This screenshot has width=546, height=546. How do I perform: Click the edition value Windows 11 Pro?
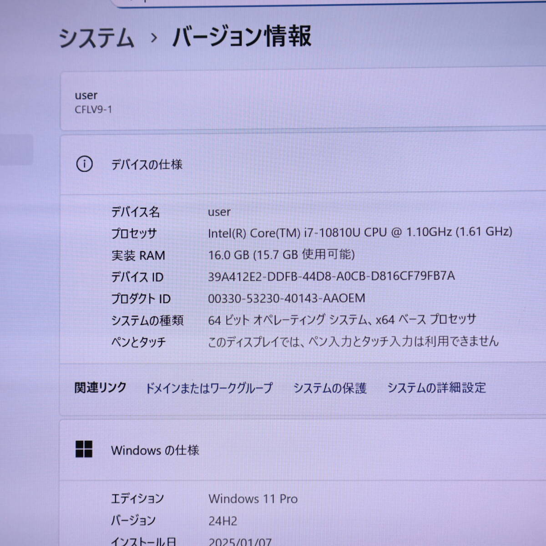coord(253,499)
